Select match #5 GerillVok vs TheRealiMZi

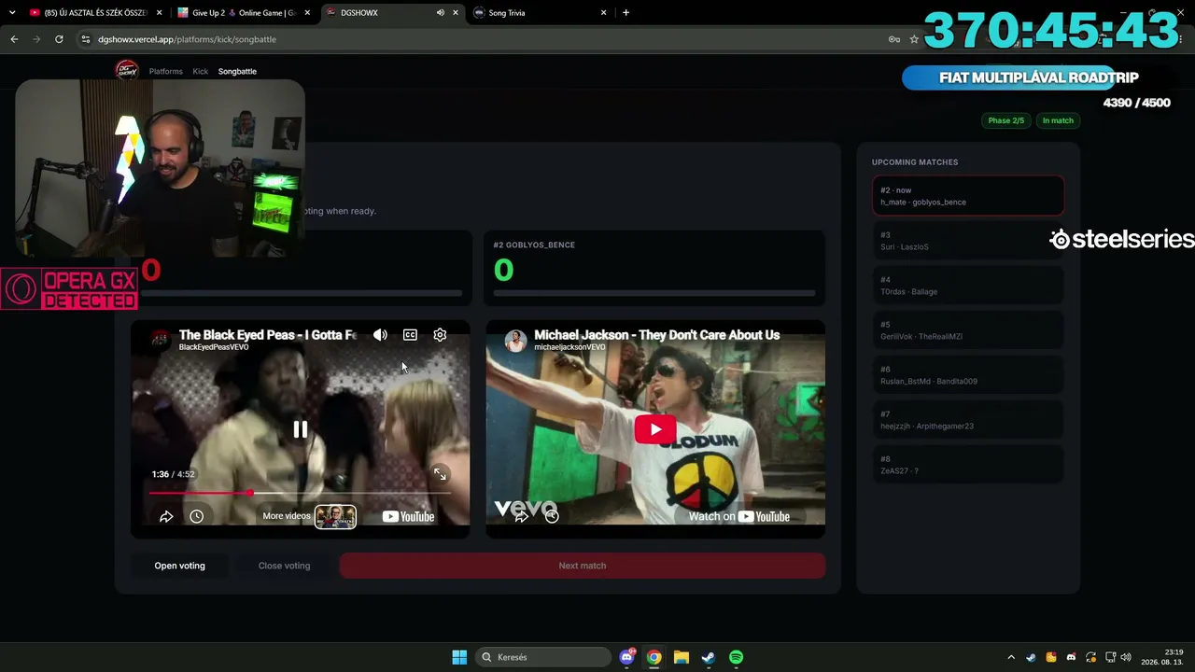968,330
